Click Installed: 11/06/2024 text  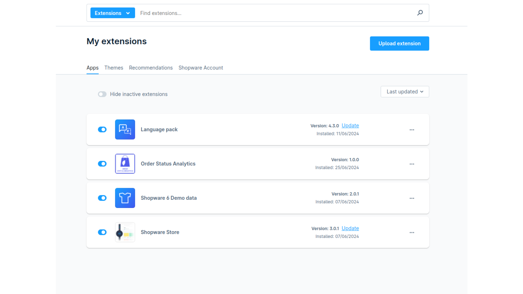[337, 134]
